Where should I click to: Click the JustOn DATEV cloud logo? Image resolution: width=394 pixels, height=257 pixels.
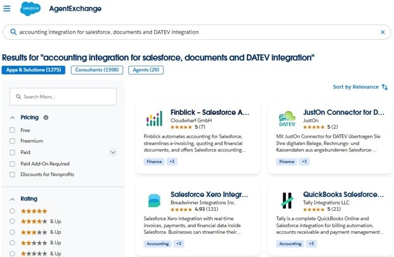(x=287, y=119)
